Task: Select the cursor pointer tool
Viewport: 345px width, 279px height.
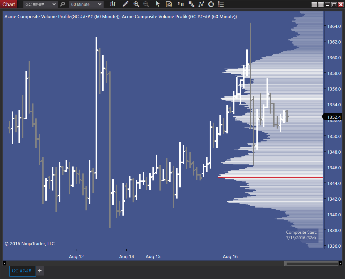Action: 158,4
